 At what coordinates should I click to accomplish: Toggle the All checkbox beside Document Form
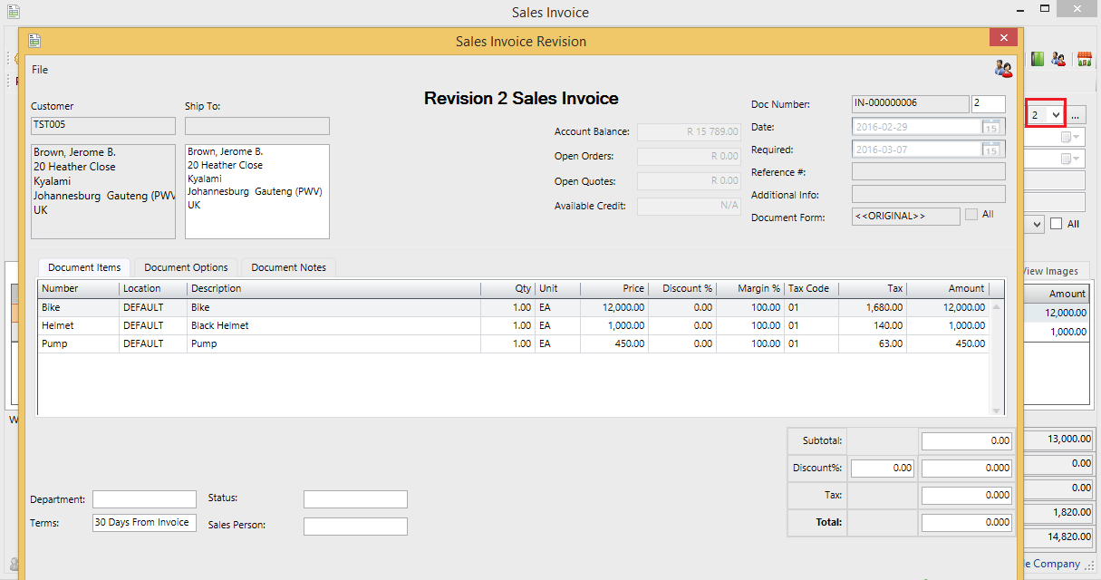[971, 215]
